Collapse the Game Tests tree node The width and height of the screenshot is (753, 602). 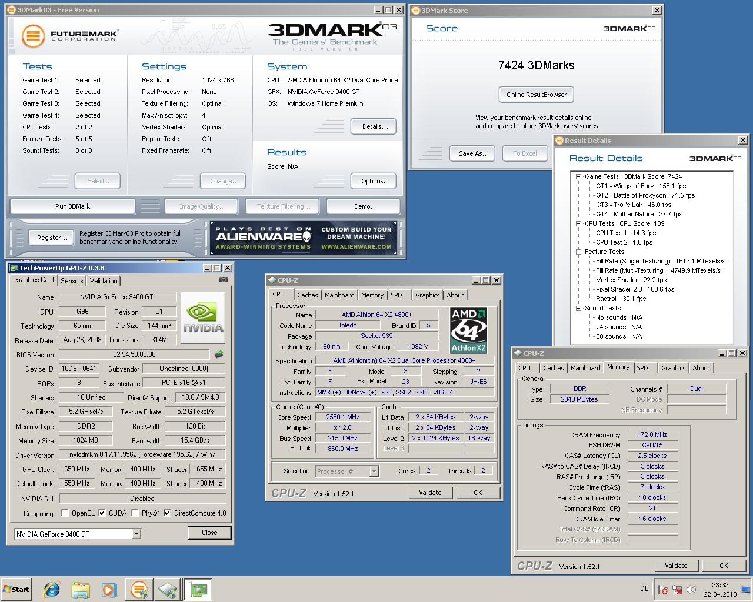click(578, 176)
